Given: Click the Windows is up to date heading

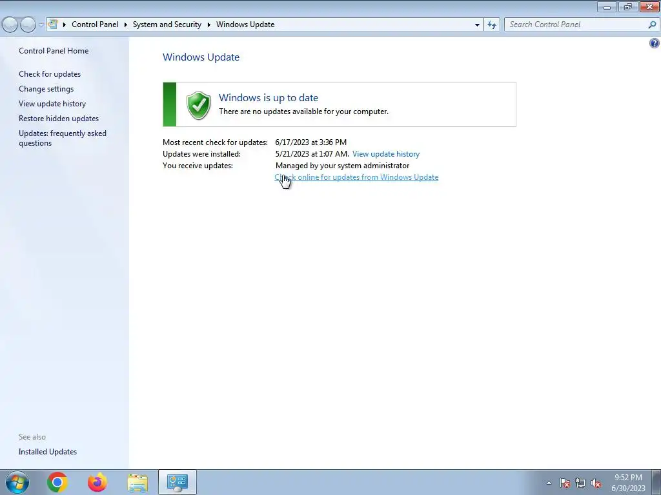Looking at the screenshot, I should pos(269,98).
